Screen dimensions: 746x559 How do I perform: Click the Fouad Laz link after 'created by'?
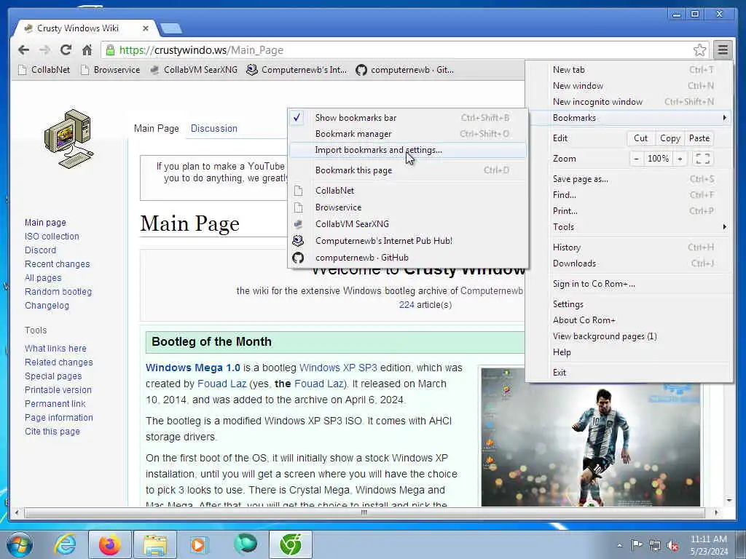221,384
